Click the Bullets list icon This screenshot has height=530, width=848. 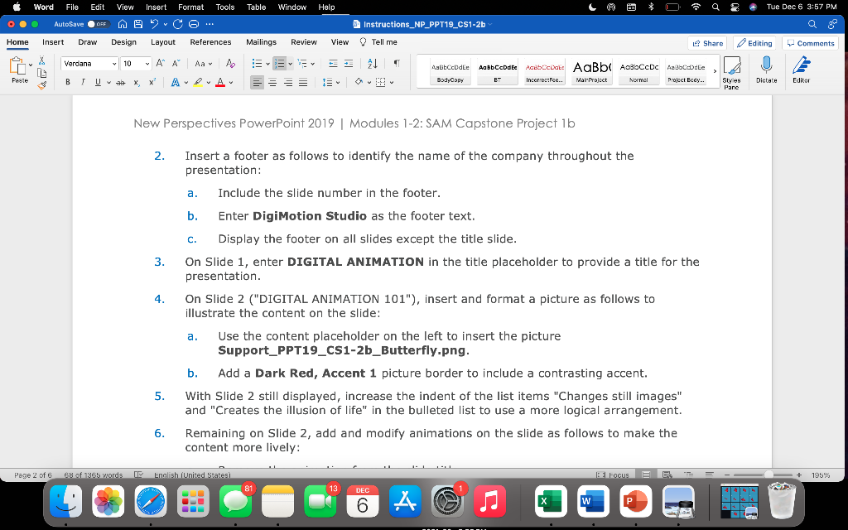[258, 64]
